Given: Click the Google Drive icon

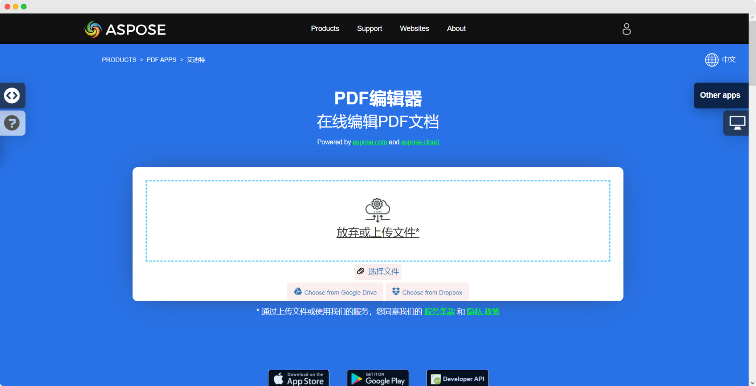Looking at the screenshot, I should pos(298,292).
